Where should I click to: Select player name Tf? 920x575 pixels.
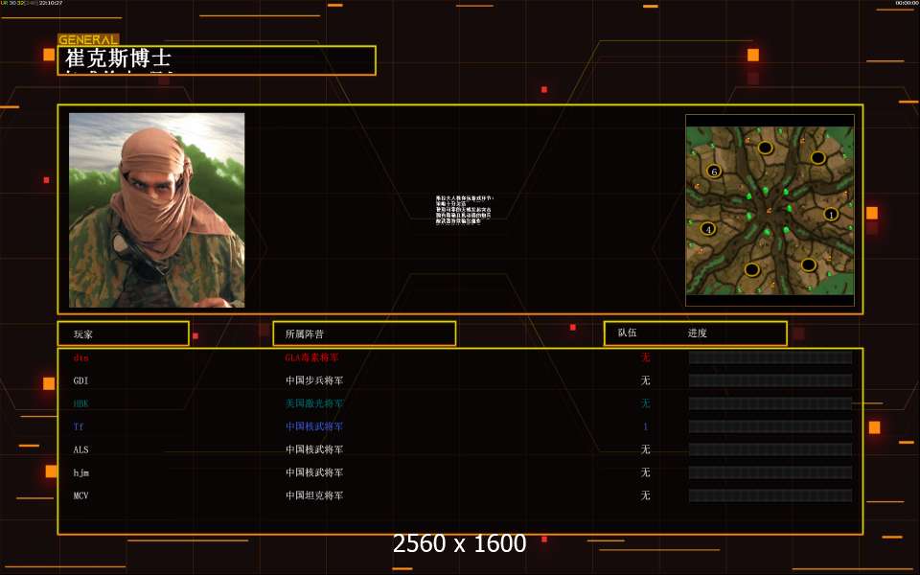click(79, 426)
